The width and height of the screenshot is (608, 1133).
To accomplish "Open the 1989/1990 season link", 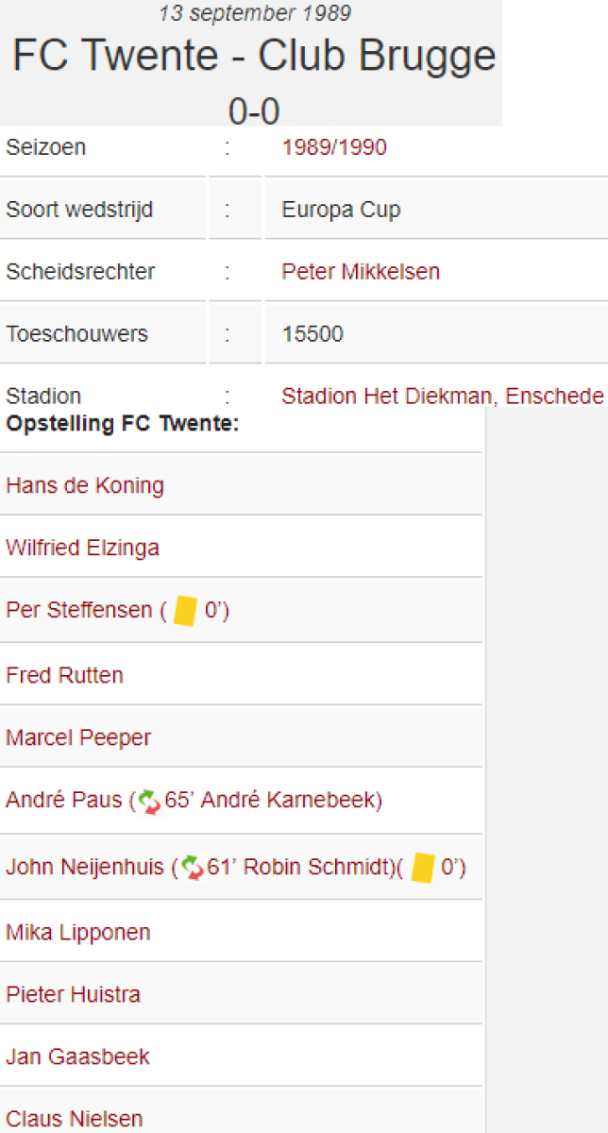I will (x=334, y=147).
